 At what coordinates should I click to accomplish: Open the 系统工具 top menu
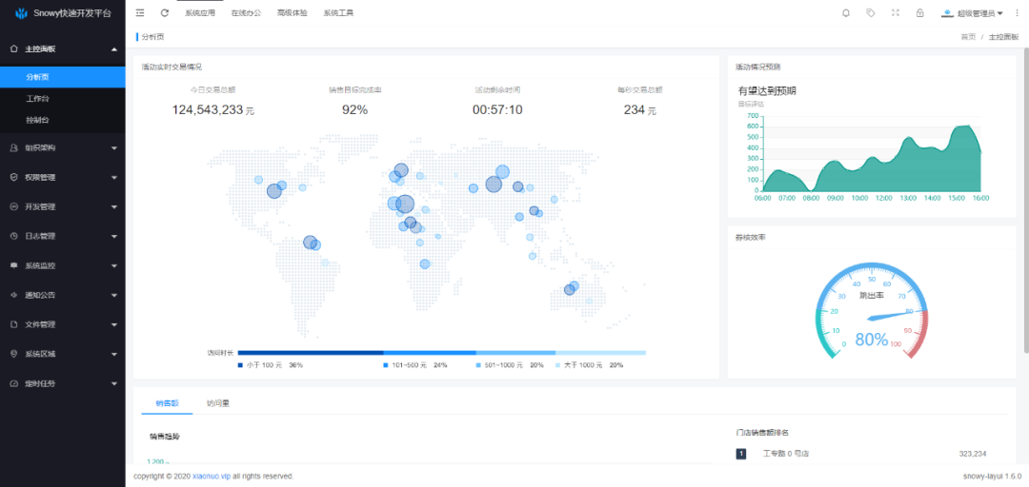pos(338,13)
